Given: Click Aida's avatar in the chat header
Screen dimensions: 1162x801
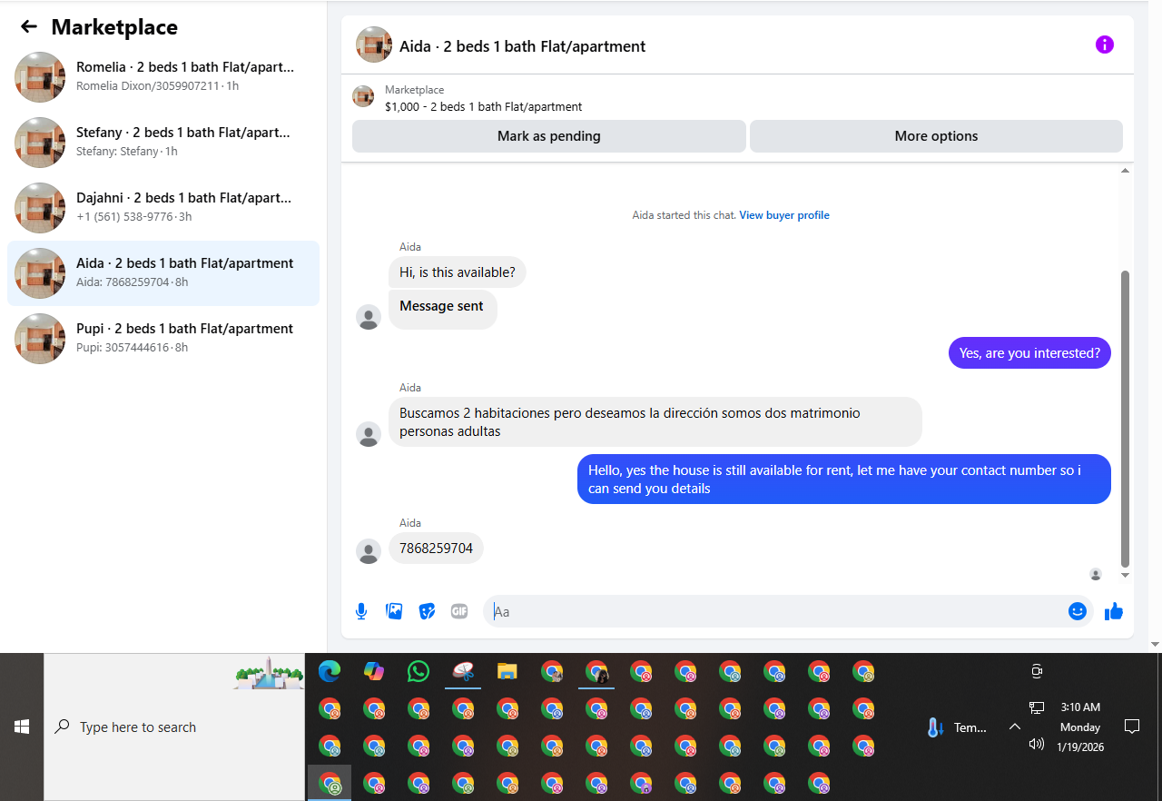Looking at the screenshot, I should click(x=374, y=44).
